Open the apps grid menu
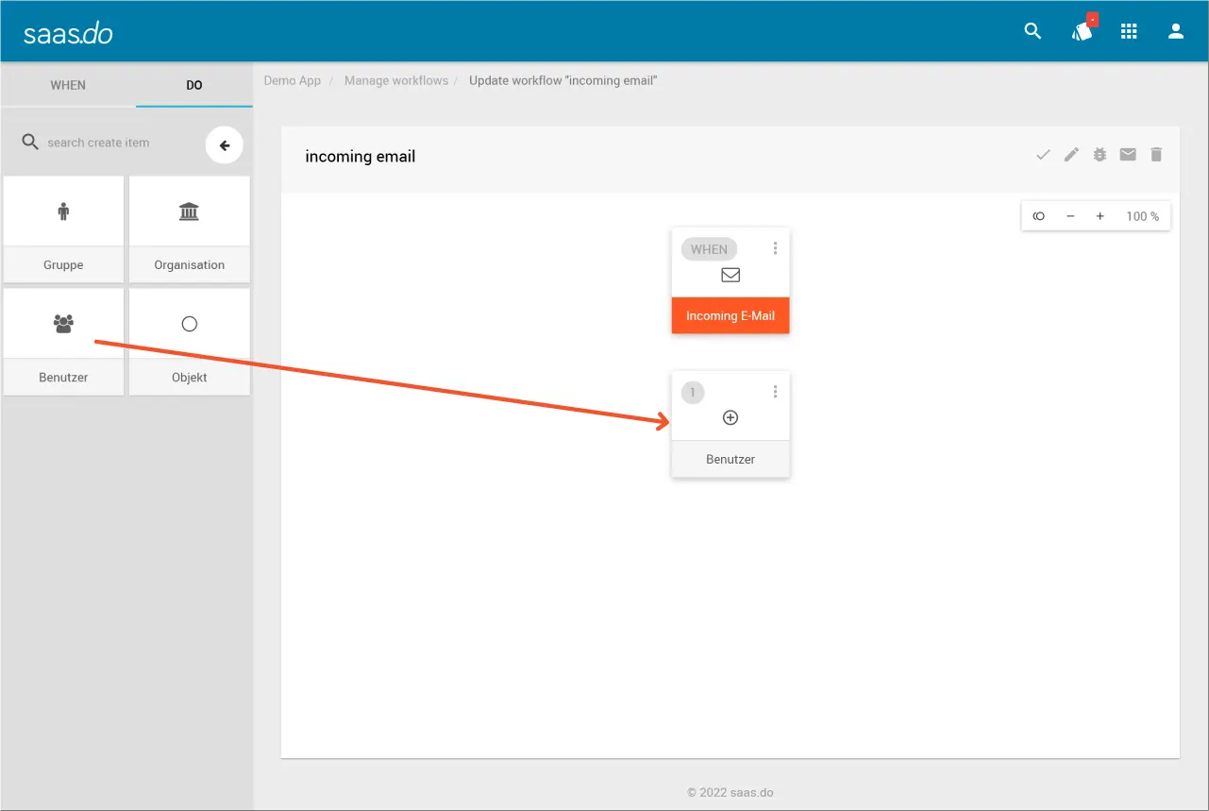The width and height of the screenshot is (1209, 811). [x=1129, y=31]
